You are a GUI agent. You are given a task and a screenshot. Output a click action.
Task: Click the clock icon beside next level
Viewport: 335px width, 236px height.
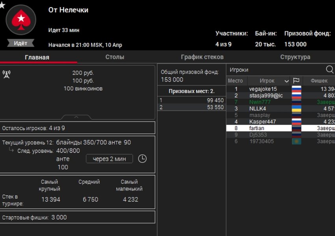point(142,159)
